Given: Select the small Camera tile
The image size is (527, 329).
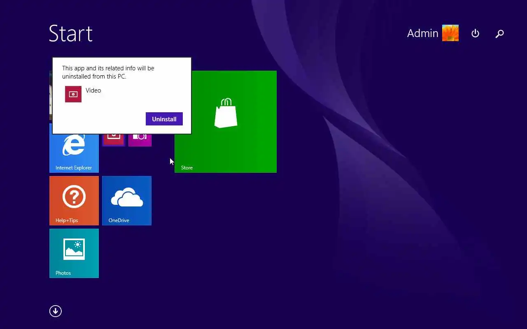Looking at the screenshot, I should pos(140,140).
